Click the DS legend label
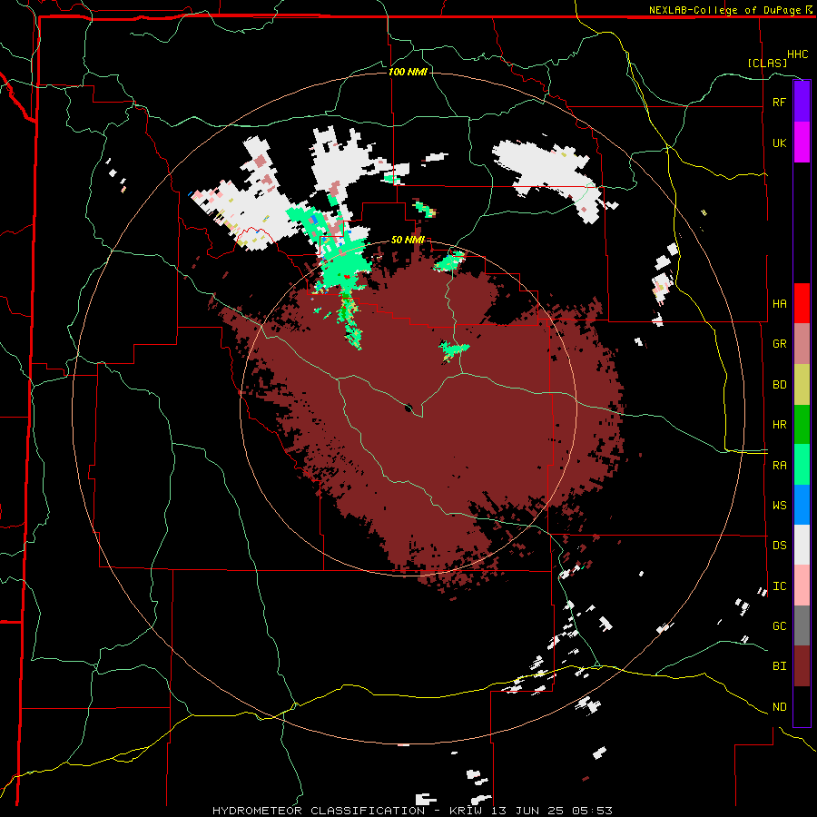This screenshot has height=817, width=817. pyautogui.click(x=779, y=546)
